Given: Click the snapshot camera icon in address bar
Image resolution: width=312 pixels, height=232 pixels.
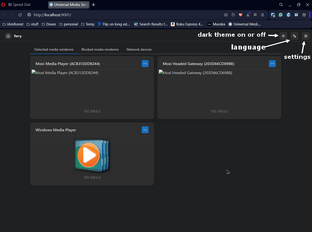Looking at the screenshot, I should [x=226, y=15].
